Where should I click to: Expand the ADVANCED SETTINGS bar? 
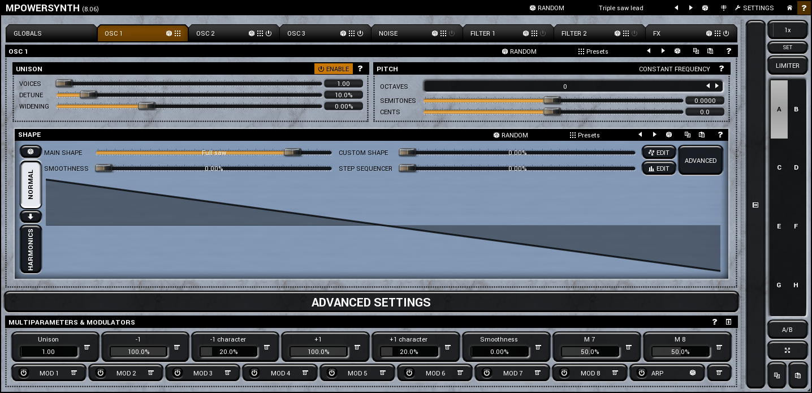[372, 302]
